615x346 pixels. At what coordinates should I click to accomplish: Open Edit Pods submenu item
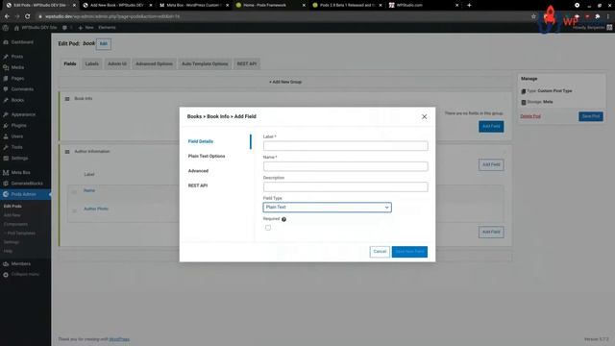click(x=12, y=206)
